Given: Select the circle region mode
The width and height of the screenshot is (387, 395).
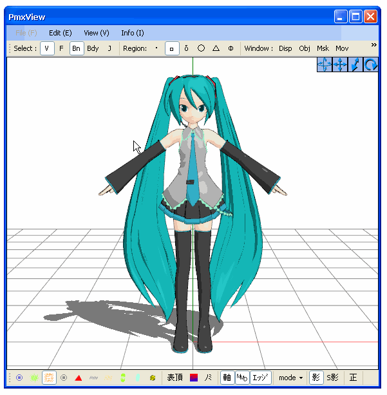Looking at the screenshot, I should click(x=201, y=48).
